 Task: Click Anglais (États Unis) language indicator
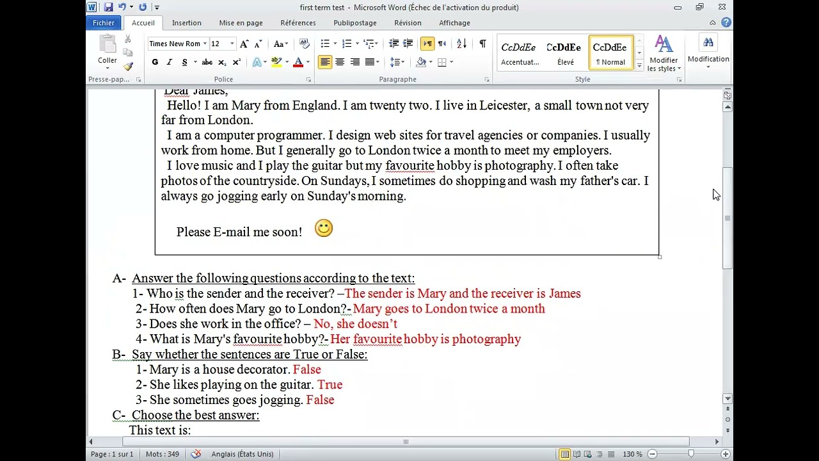243,454
